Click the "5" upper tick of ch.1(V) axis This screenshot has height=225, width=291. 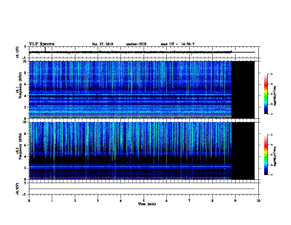25,47
